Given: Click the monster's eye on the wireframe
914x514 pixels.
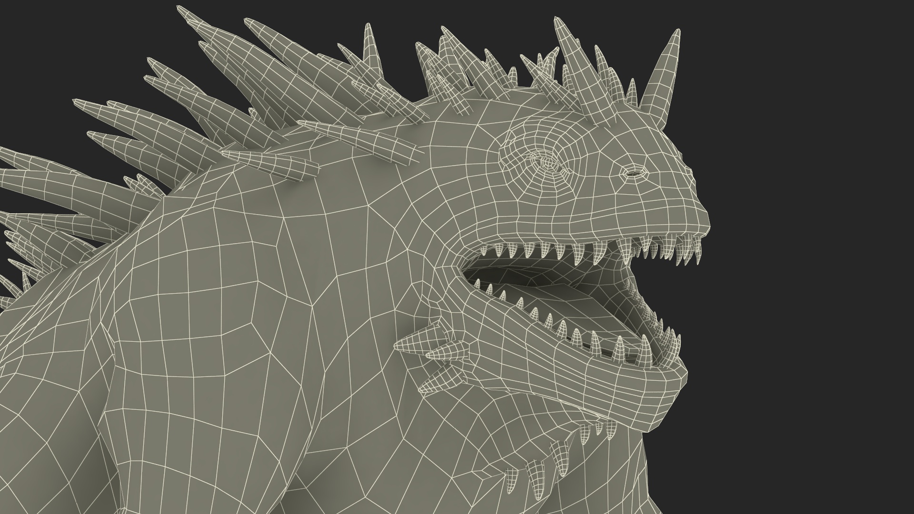Looking at the screenshot, I should click(x=548, y=164).
